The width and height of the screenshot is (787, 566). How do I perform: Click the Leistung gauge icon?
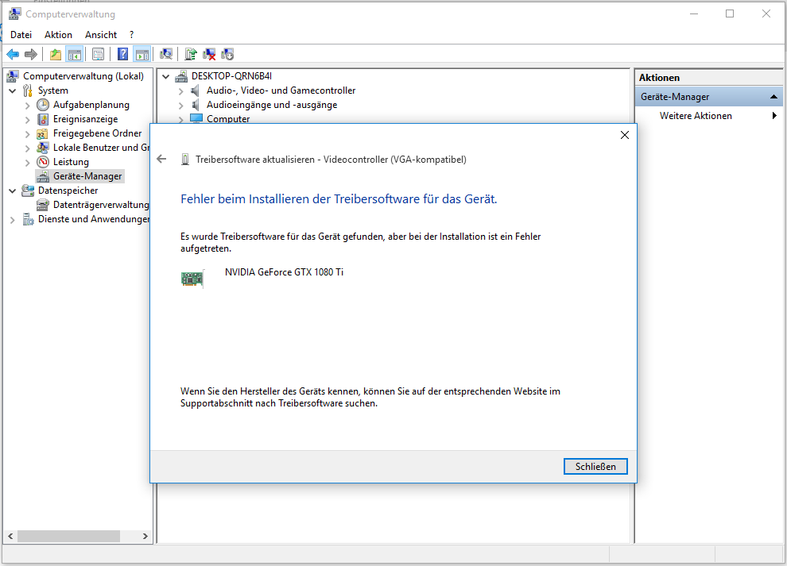43,162
